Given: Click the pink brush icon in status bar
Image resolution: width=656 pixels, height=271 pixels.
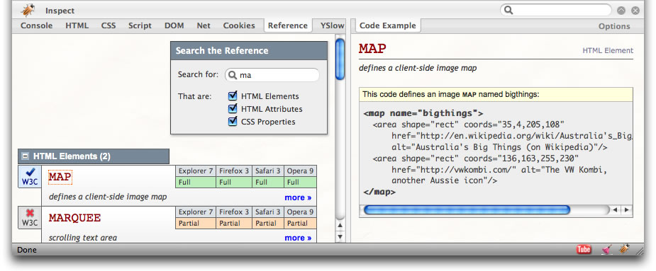Looking at the screenshot, I should (x=607, y=250).
